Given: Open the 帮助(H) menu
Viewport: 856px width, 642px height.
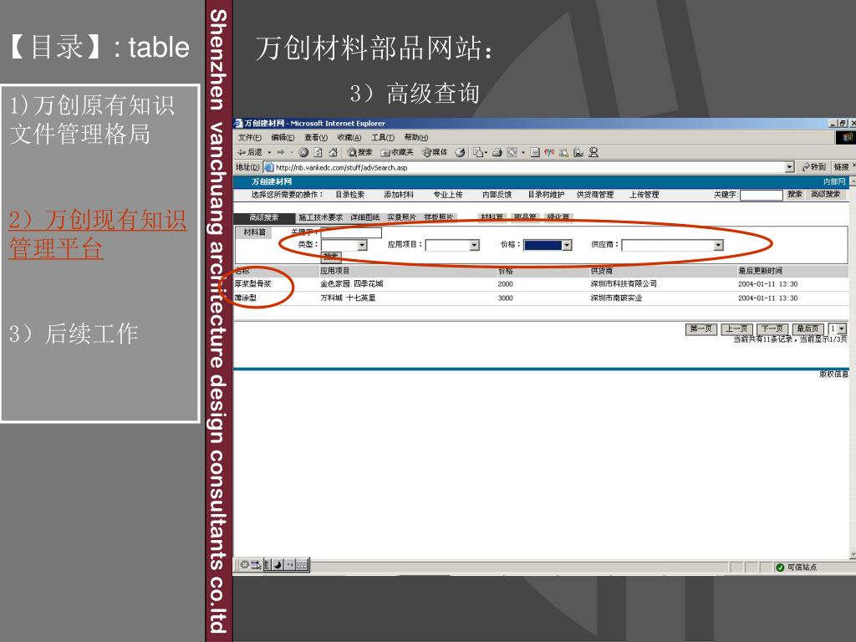Looking at the screenshot, I should [416, 138].
